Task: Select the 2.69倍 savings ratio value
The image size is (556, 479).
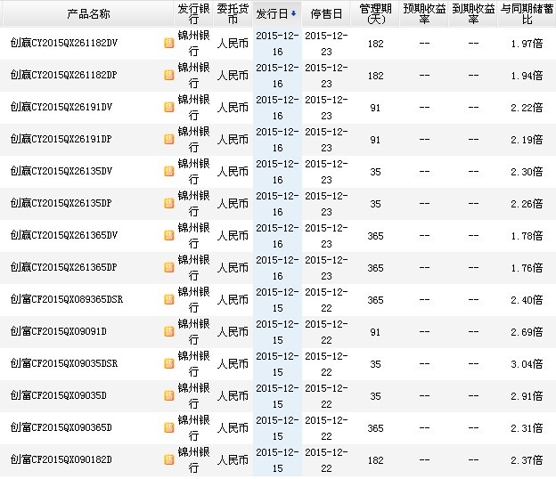Action: pyautogui.click(x=527, y=332)
